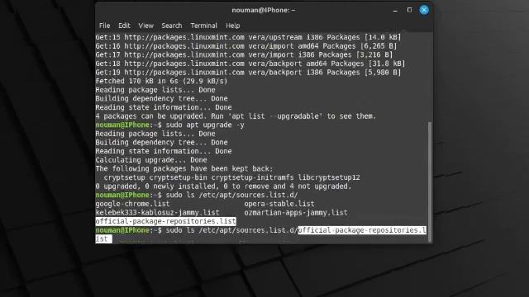Click the cryptsetup-initramfs package name
529x297 pixels.
point(252,177)
